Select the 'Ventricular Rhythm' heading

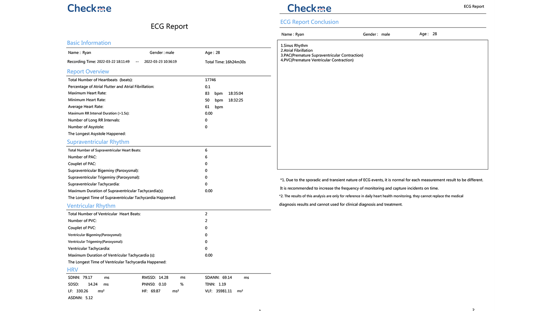[x=91, y=206]
